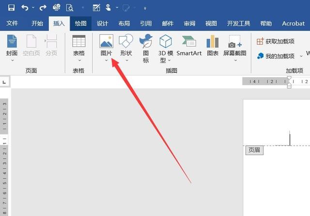Click 我的加载项 my add-ins button
The image size is (310, 216).
tap(276, 56)
